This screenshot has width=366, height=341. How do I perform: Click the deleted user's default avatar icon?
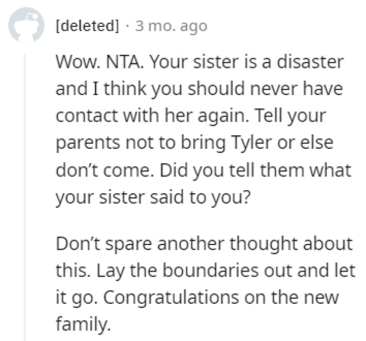26,26
